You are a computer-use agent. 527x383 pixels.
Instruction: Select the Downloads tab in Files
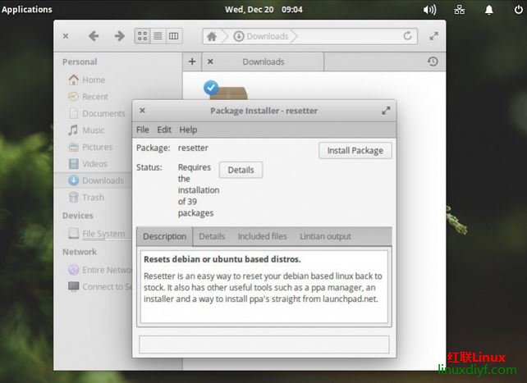(263, 62)
